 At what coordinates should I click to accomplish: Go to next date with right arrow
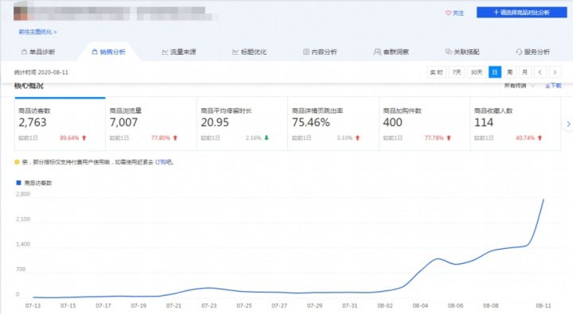pyautogui.click(x=555, y=72)
